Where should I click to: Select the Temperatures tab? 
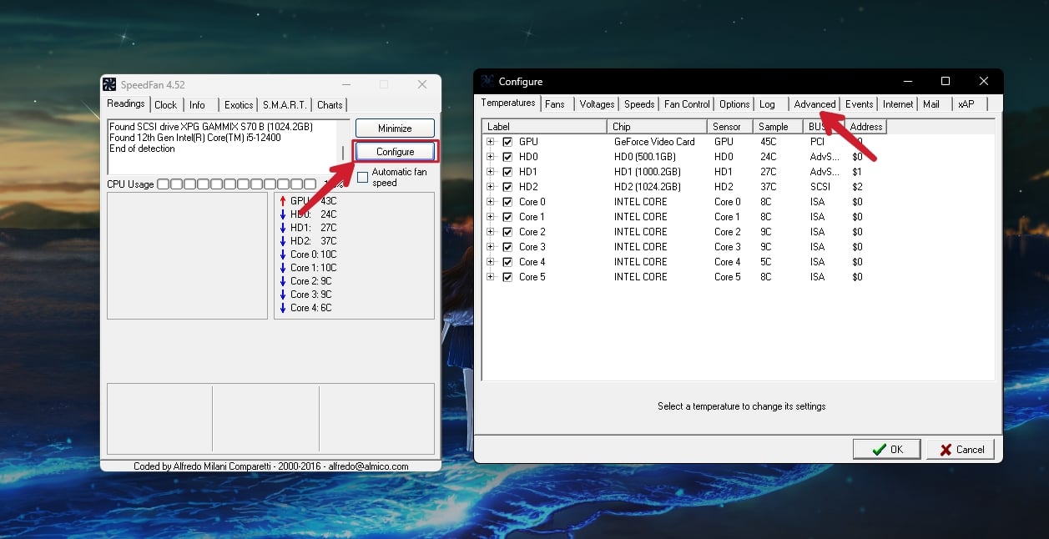[x=508, y=103]
